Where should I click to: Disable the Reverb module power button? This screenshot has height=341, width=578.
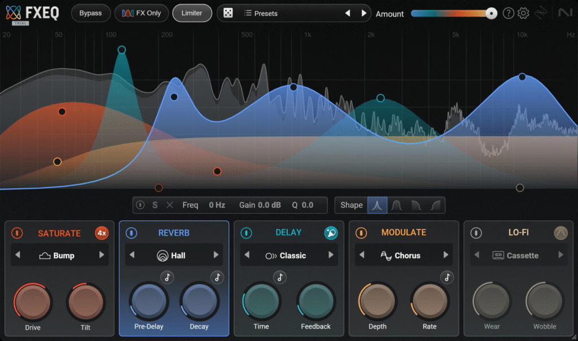pos(132,233)
